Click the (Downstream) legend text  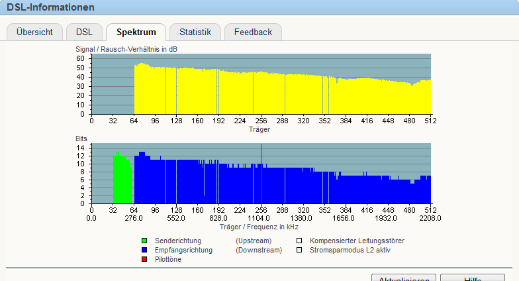point(259,250)
